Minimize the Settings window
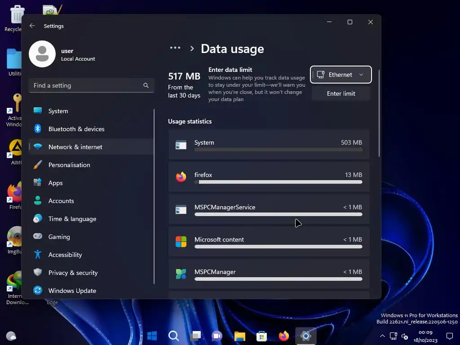Image resolution: width=460 pixels, height=345 pixels. coord(329,22)
